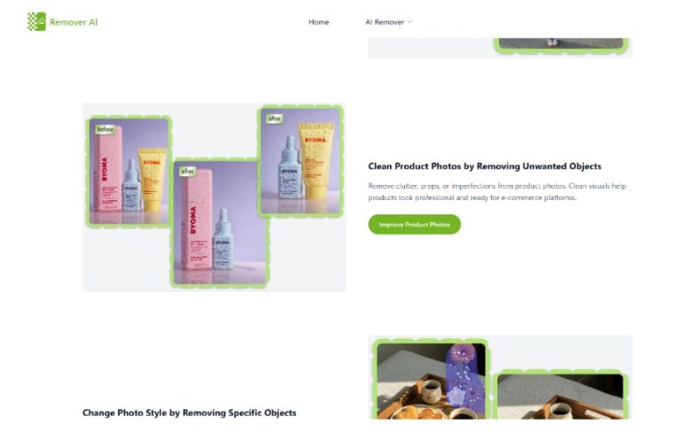Go to the Home menu item
Screen dimensions: 684x432
point(318,22)
